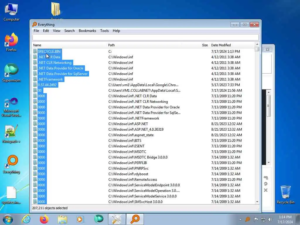300x225 pixels.
Task: Close the background window behind Everything
Action: (x=267, y=49)
